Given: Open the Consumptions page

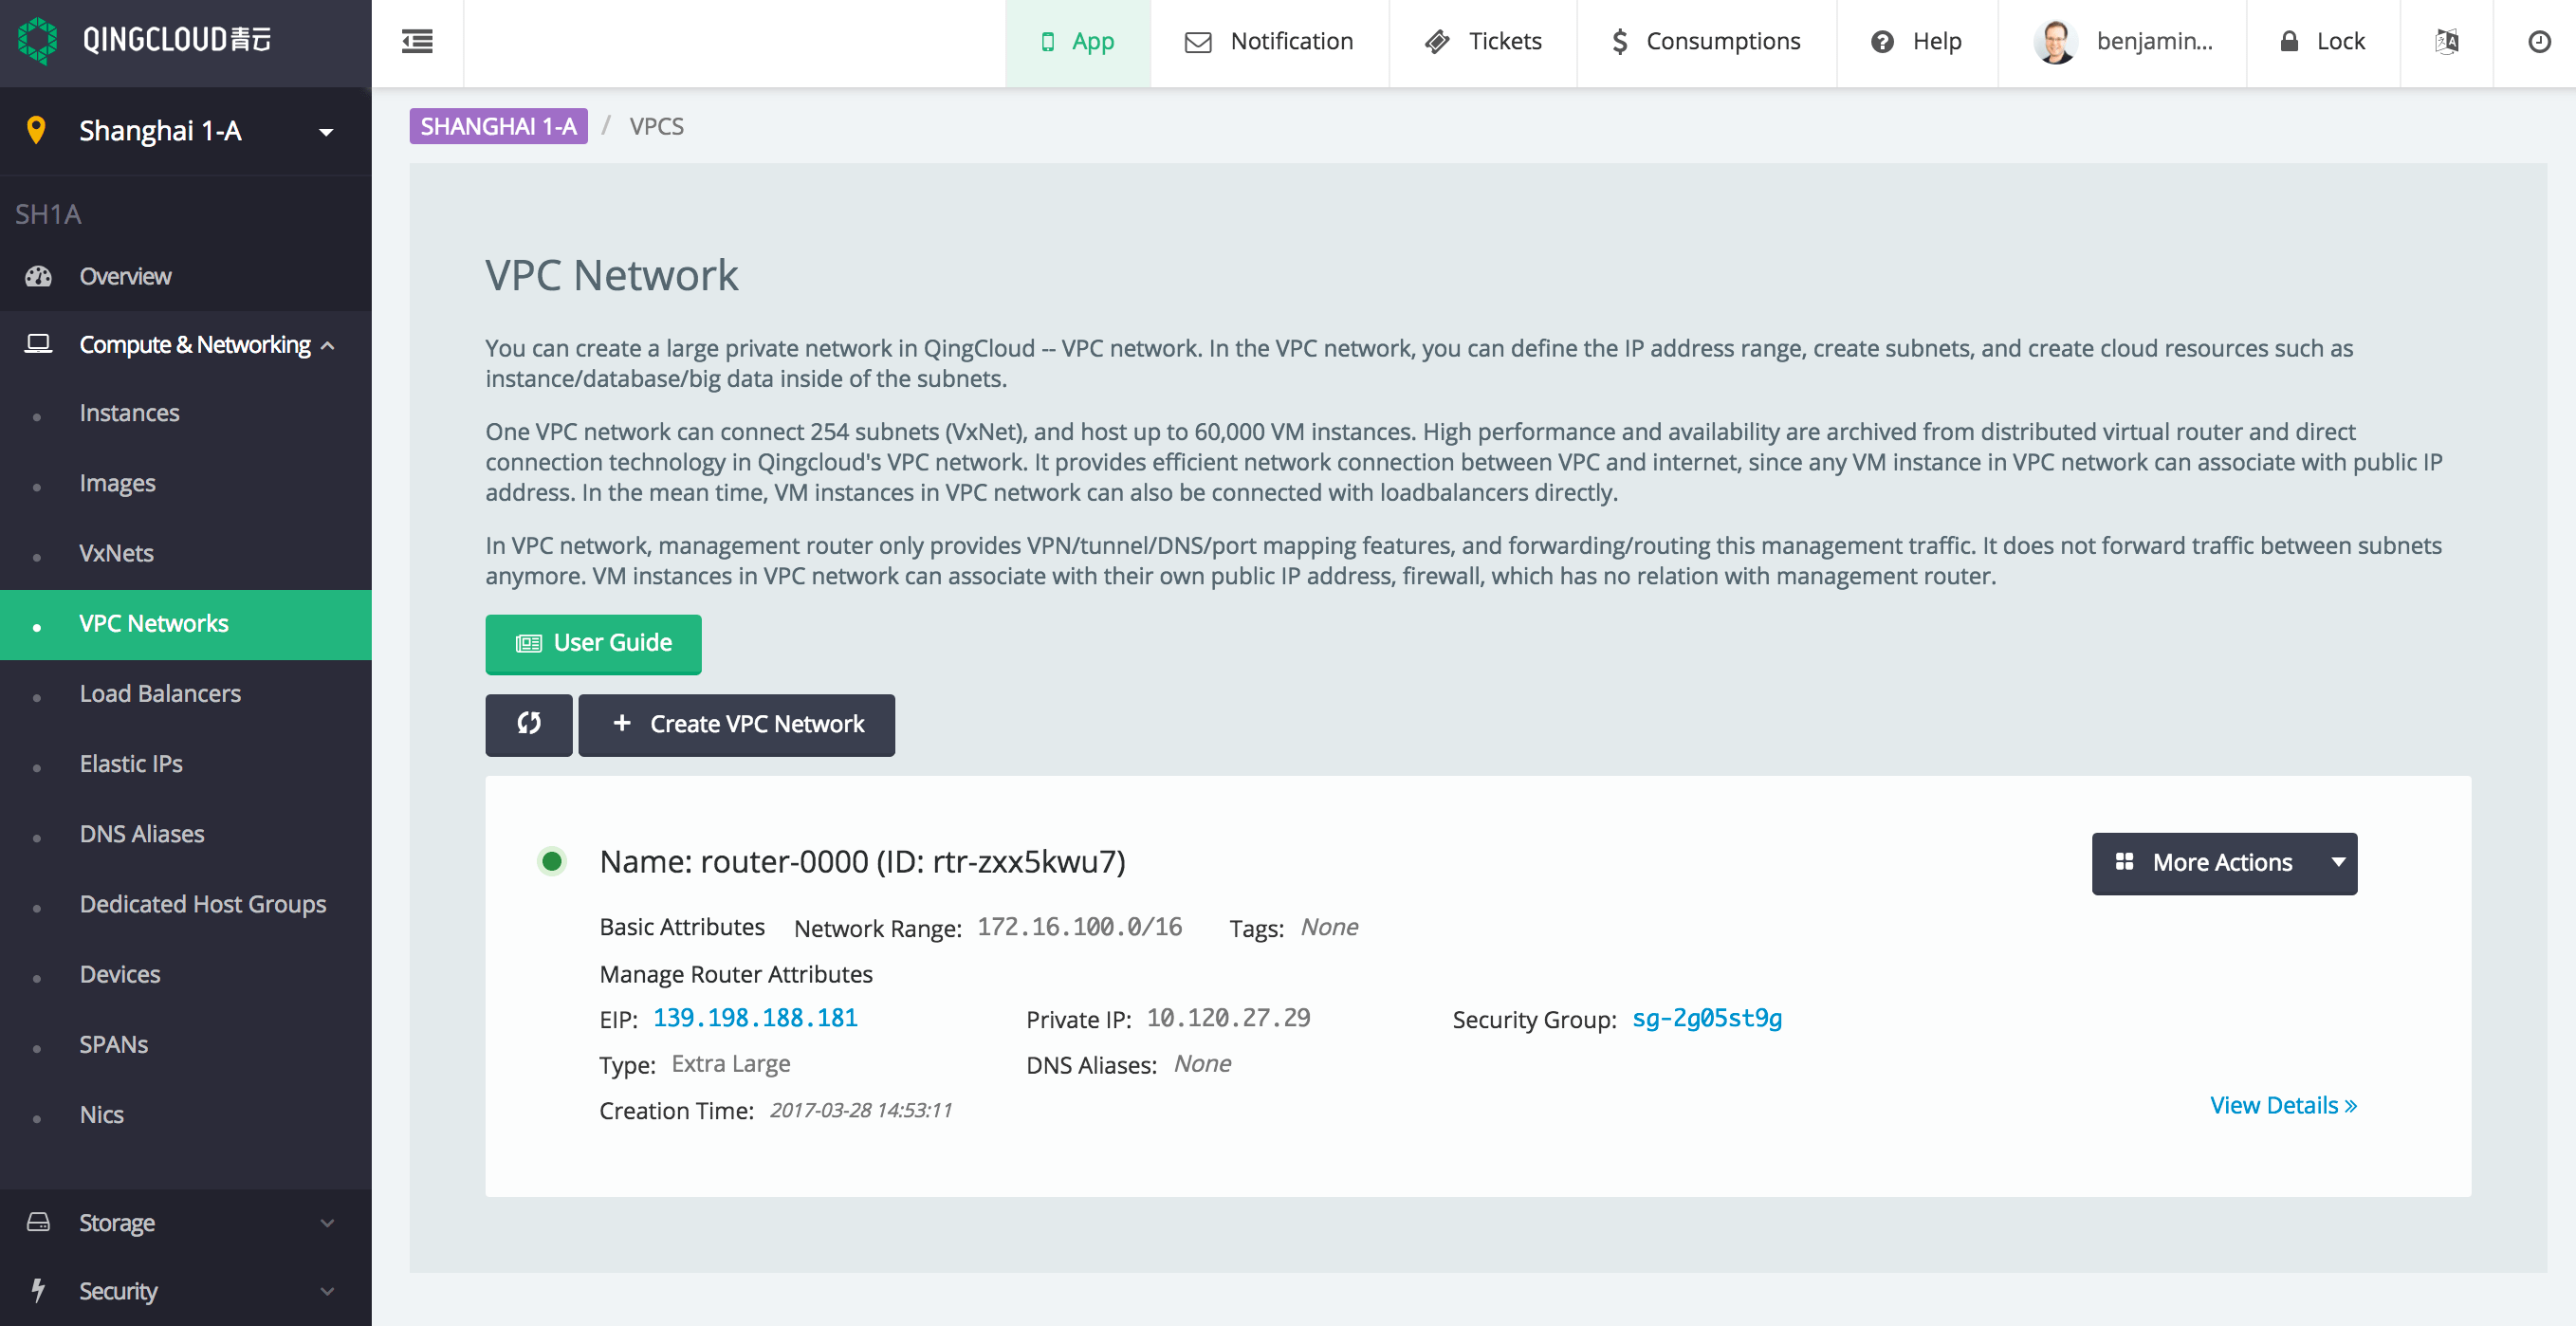Looking at the screenshot, I should (1706, 42).
